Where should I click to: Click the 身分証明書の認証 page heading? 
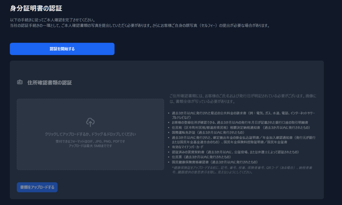point(36,8)
